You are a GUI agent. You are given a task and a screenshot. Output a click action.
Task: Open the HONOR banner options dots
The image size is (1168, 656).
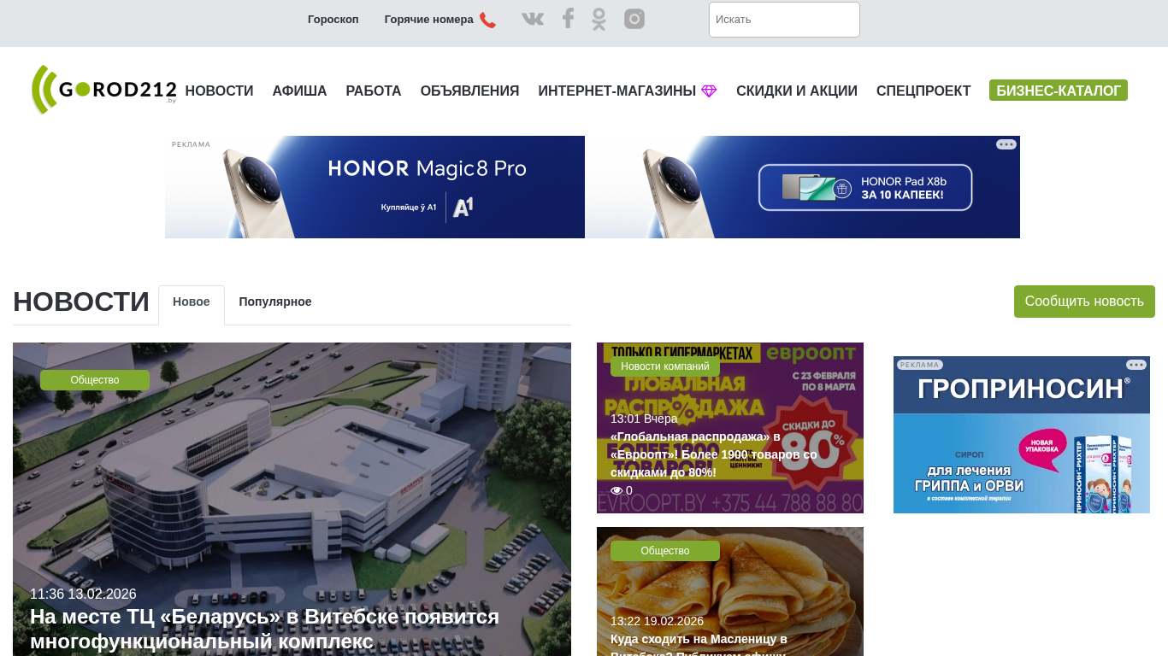point(1006,144)
